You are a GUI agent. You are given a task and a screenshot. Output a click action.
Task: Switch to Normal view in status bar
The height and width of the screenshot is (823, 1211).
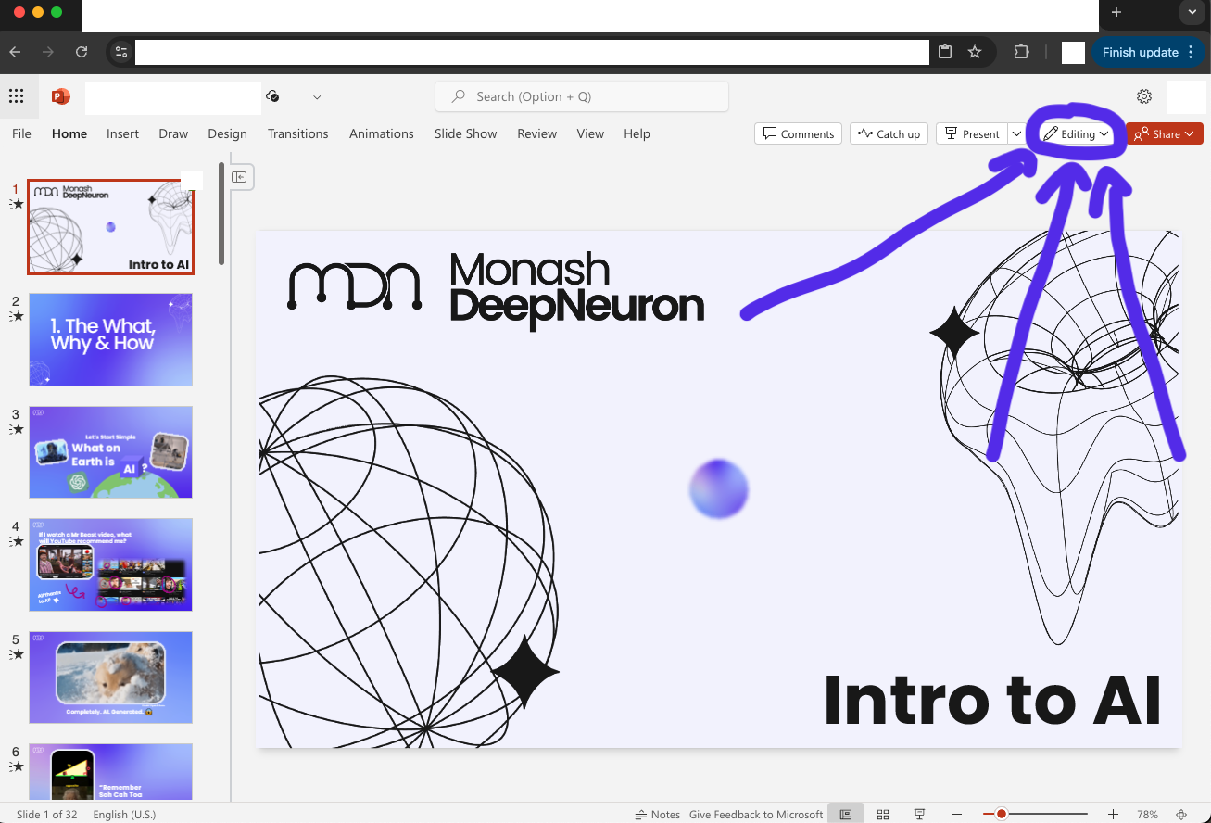846,815
